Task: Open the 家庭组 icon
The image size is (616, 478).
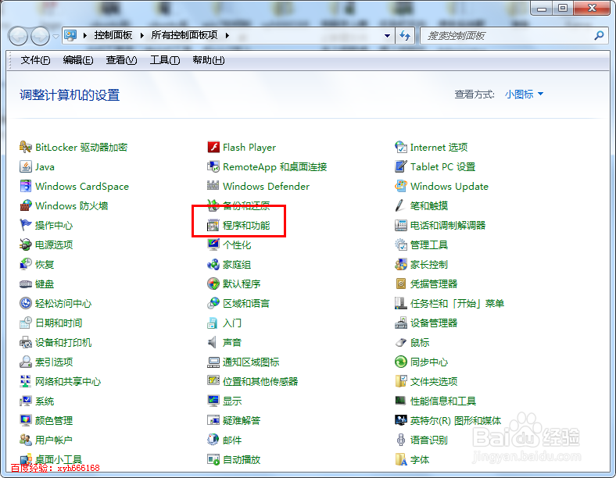Action: (213, 265)
